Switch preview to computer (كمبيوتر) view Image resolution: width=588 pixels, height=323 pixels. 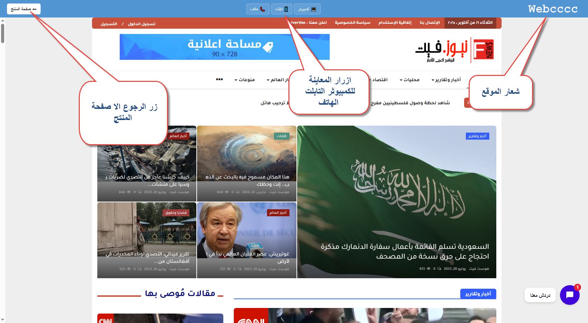pyautogui.click(x=307, y=9)
